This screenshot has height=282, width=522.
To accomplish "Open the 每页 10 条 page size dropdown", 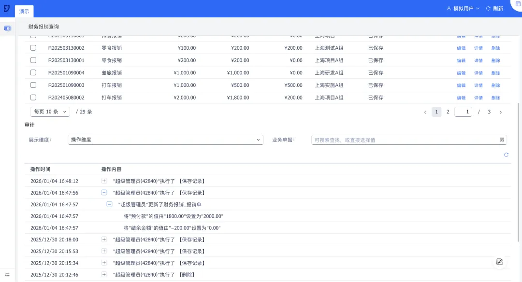I will [x=50, y=112].
